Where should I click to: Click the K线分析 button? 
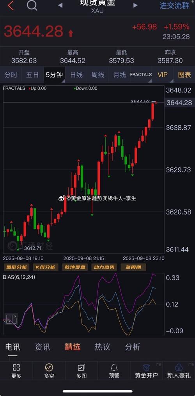pos(46,267)
